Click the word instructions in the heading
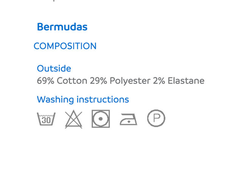The height and width of the screenshot is (176, 227). (103, 99)
